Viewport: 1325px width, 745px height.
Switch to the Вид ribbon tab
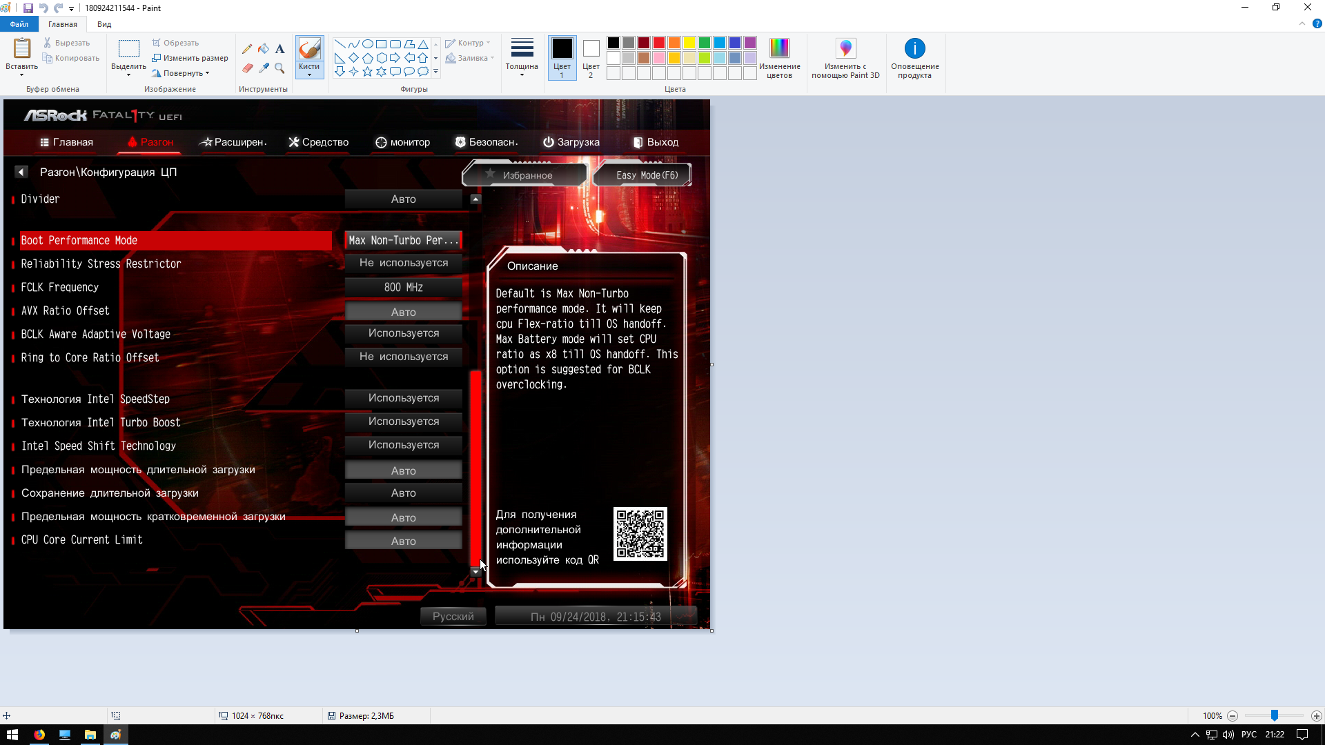[x=104, y=24]
